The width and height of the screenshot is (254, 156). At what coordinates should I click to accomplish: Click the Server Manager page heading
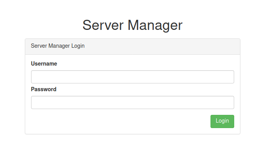pyautogui.click(x=132, y=25)
